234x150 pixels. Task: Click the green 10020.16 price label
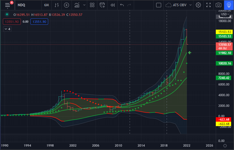click(224, 63)
